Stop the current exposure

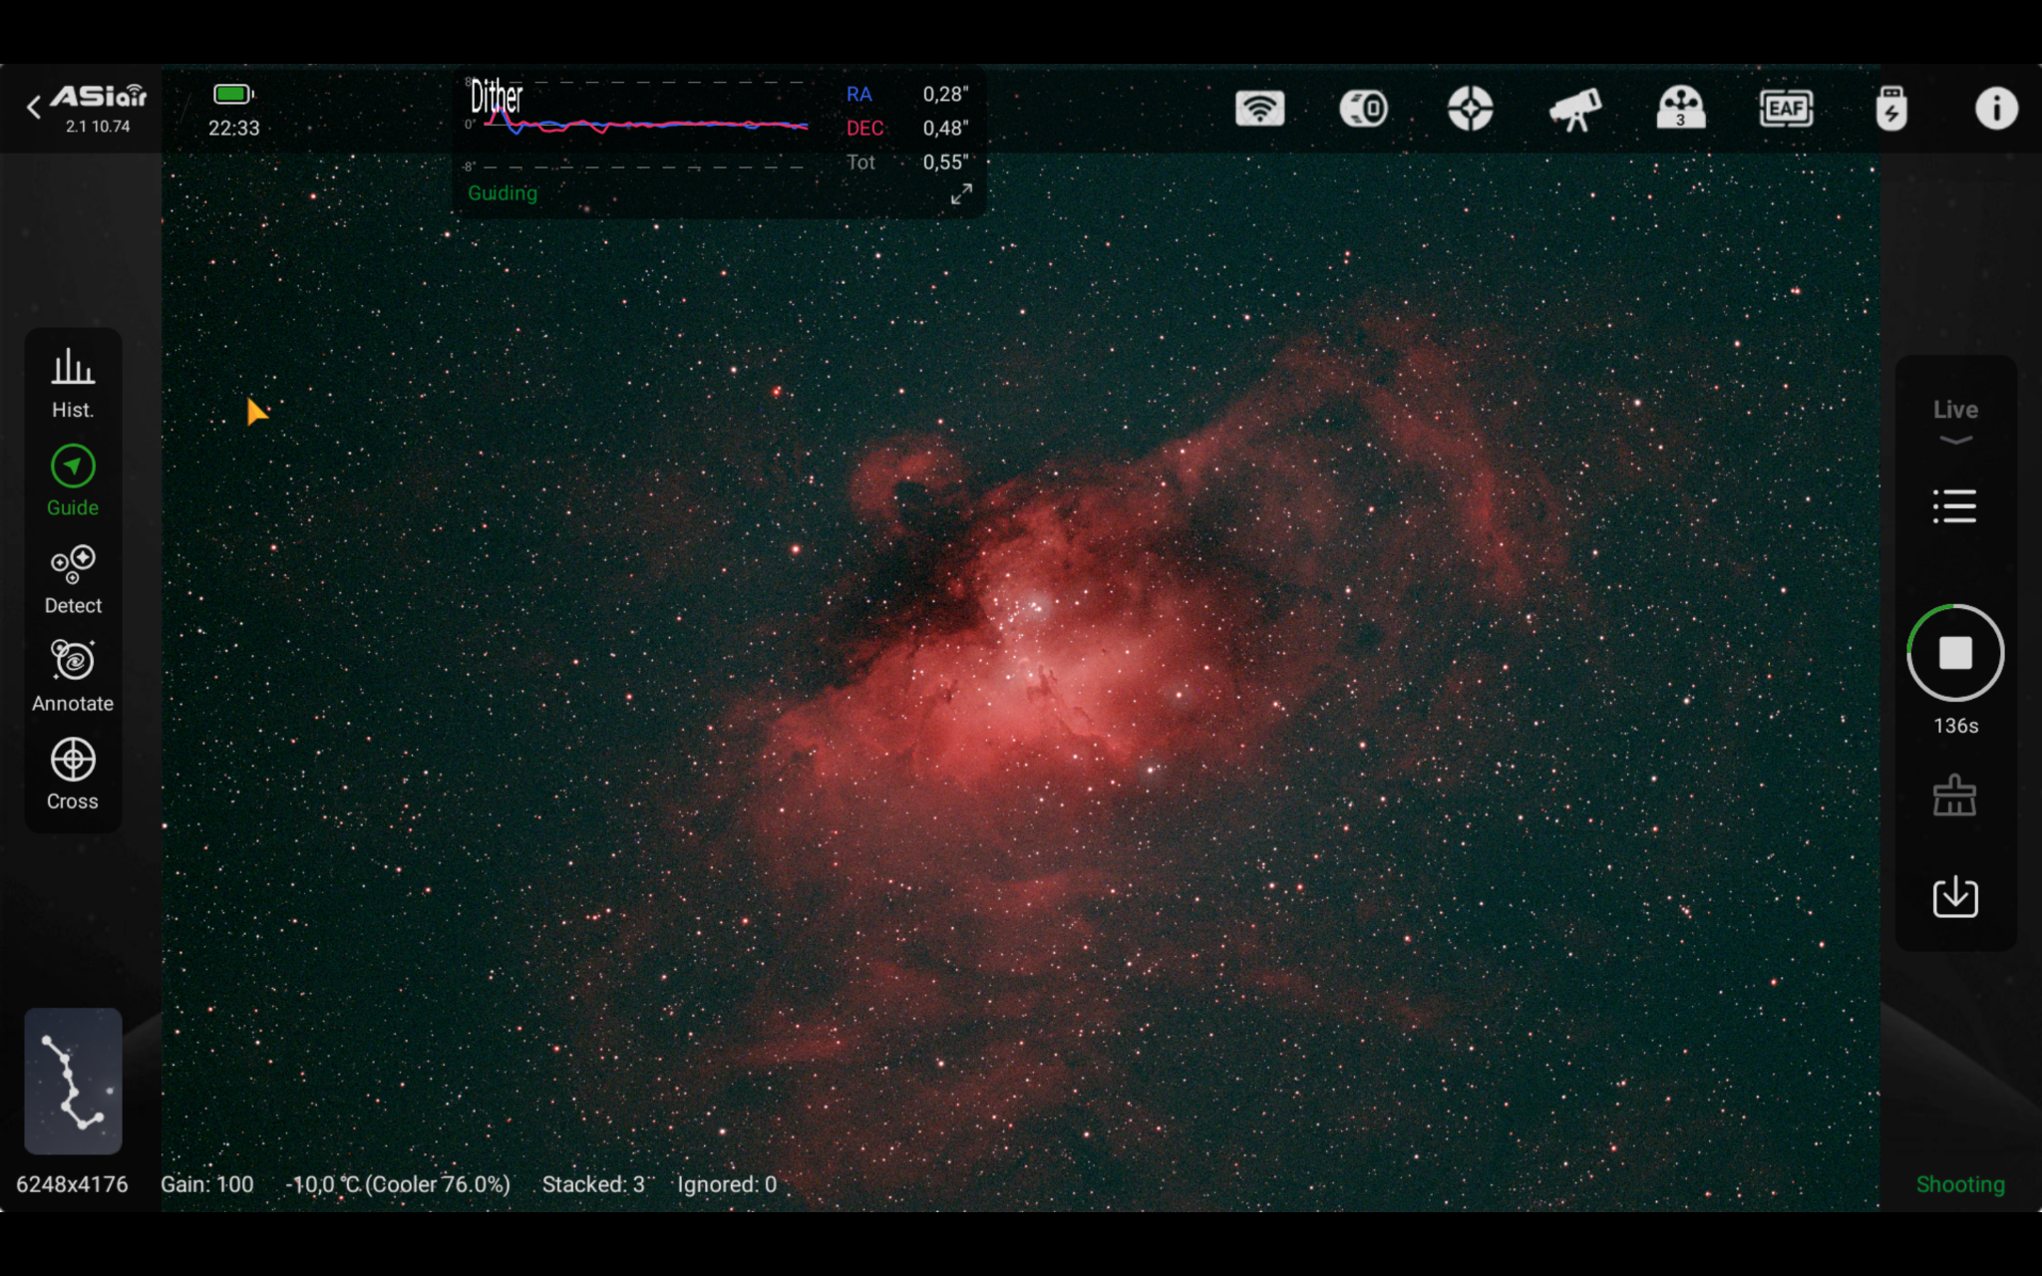1955,654
